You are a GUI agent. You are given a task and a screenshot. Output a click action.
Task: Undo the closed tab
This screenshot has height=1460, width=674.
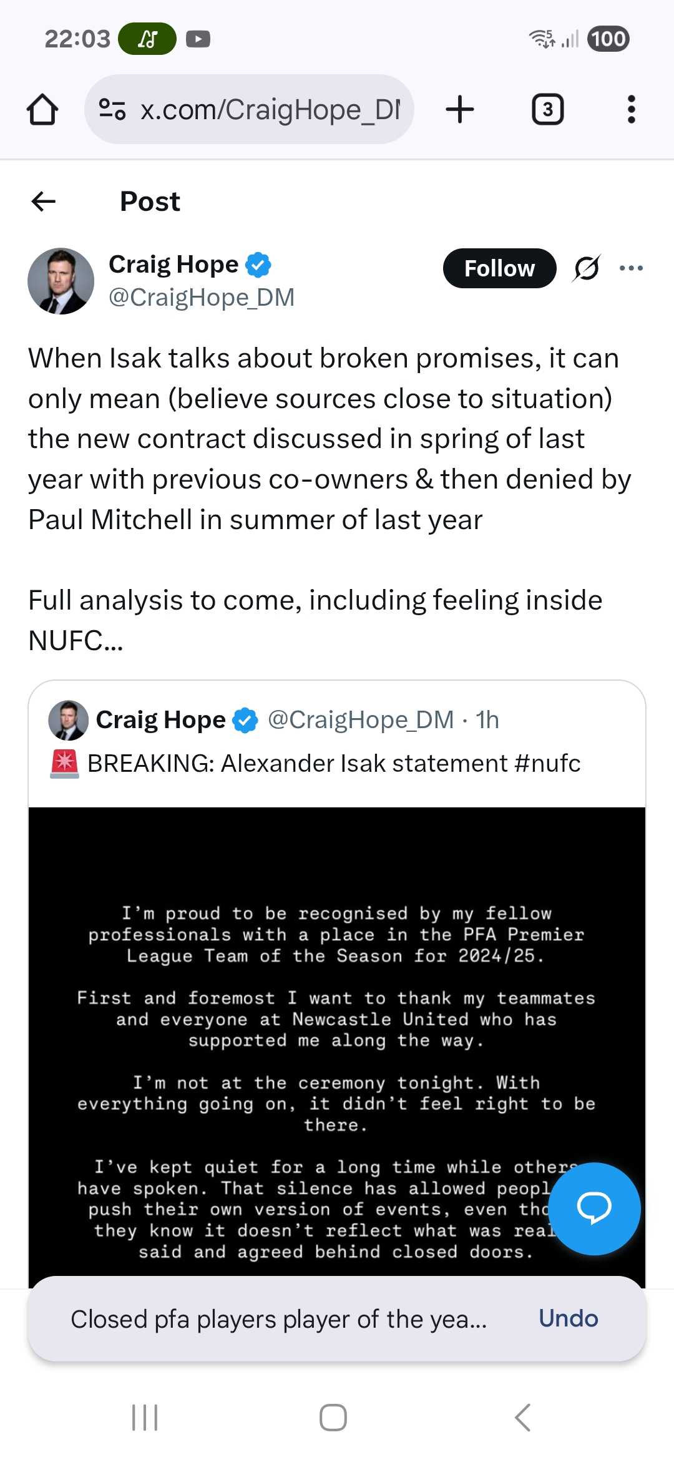coord(568,1318)
